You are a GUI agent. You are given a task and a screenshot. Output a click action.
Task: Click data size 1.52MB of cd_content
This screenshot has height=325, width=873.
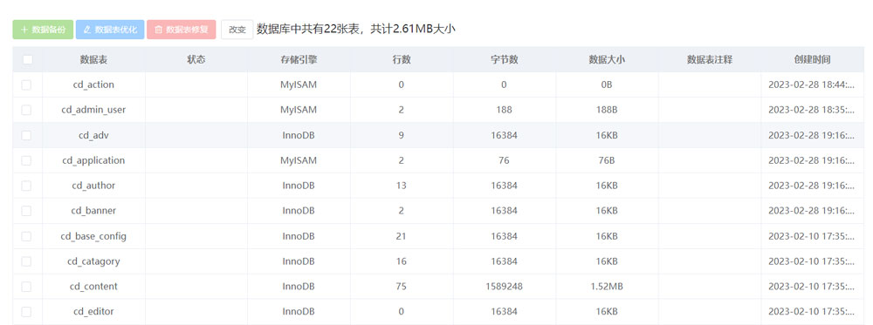click(x=607, y=287)
